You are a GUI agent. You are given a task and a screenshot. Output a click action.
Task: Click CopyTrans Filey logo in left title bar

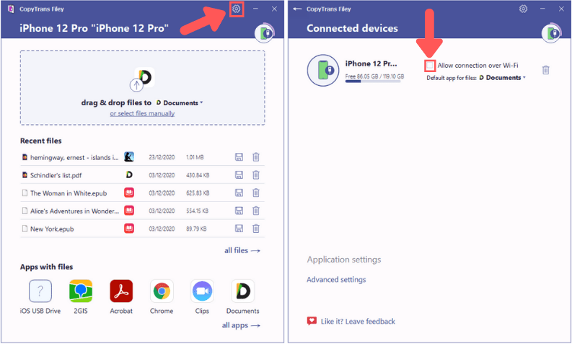click(11, 9)
